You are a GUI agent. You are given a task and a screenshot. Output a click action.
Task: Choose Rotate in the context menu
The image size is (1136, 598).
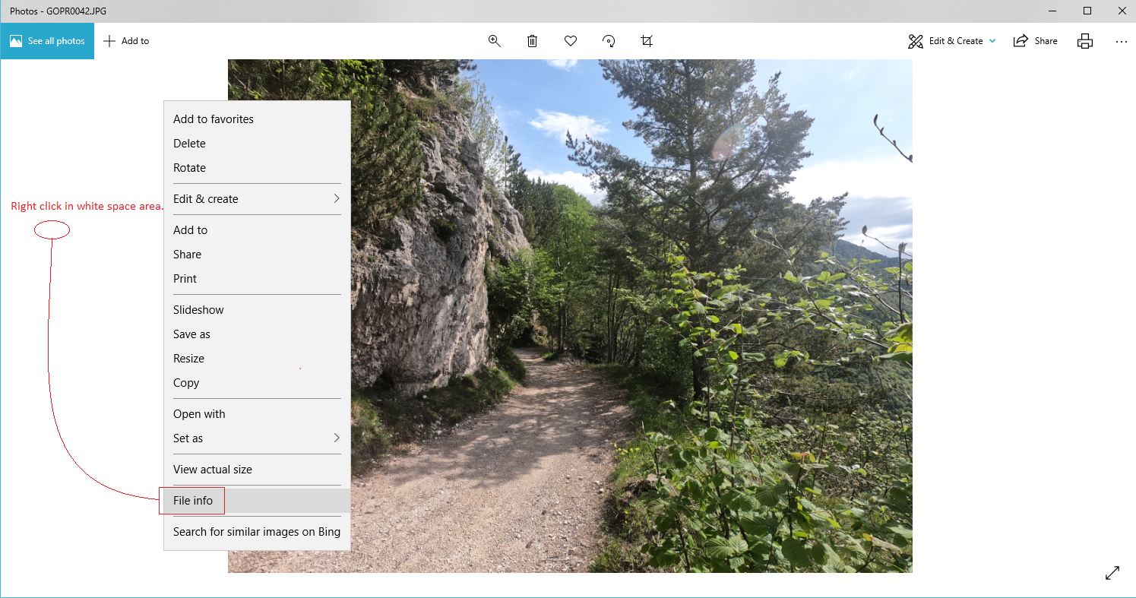(x=257, y=168)
